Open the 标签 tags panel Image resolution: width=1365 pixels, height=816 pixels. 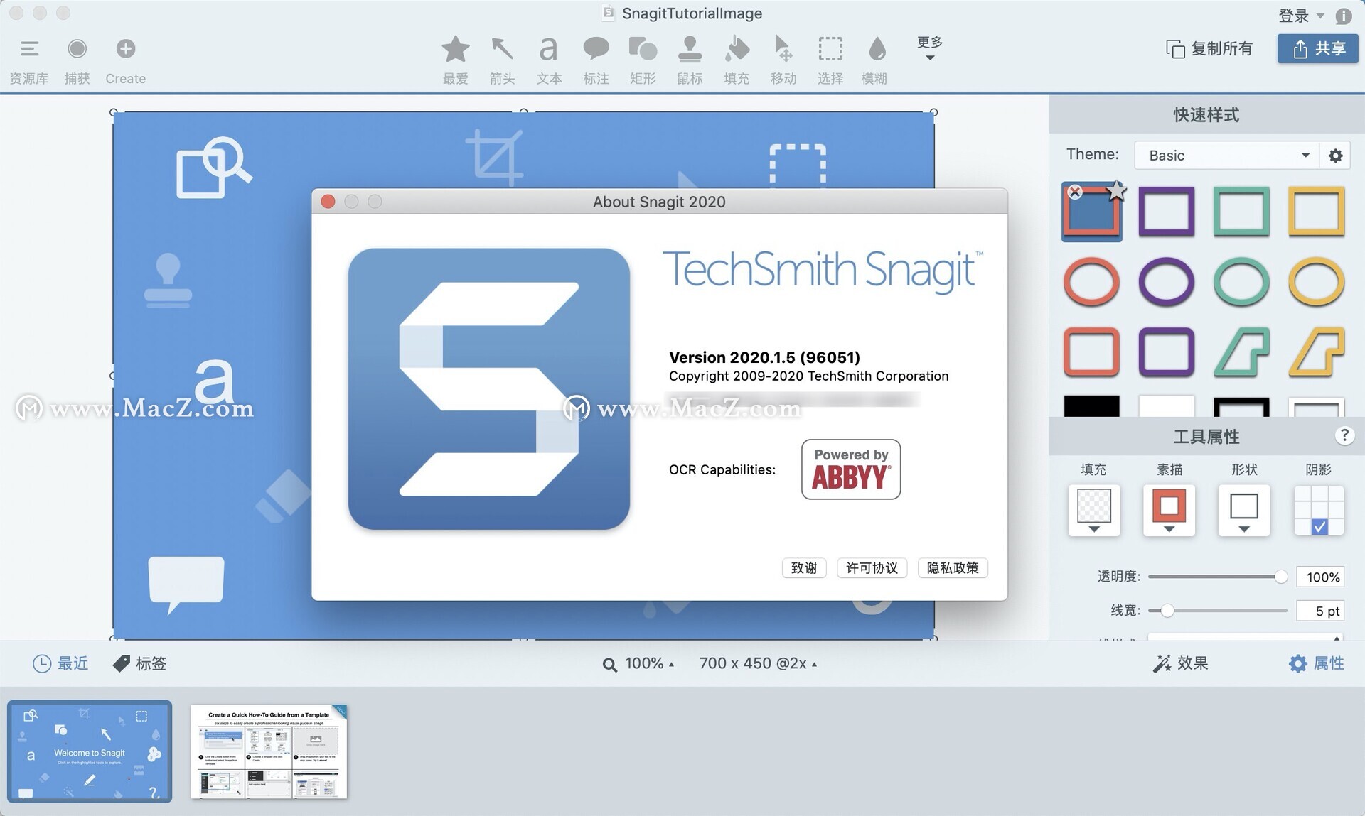[x=139, y=663]
